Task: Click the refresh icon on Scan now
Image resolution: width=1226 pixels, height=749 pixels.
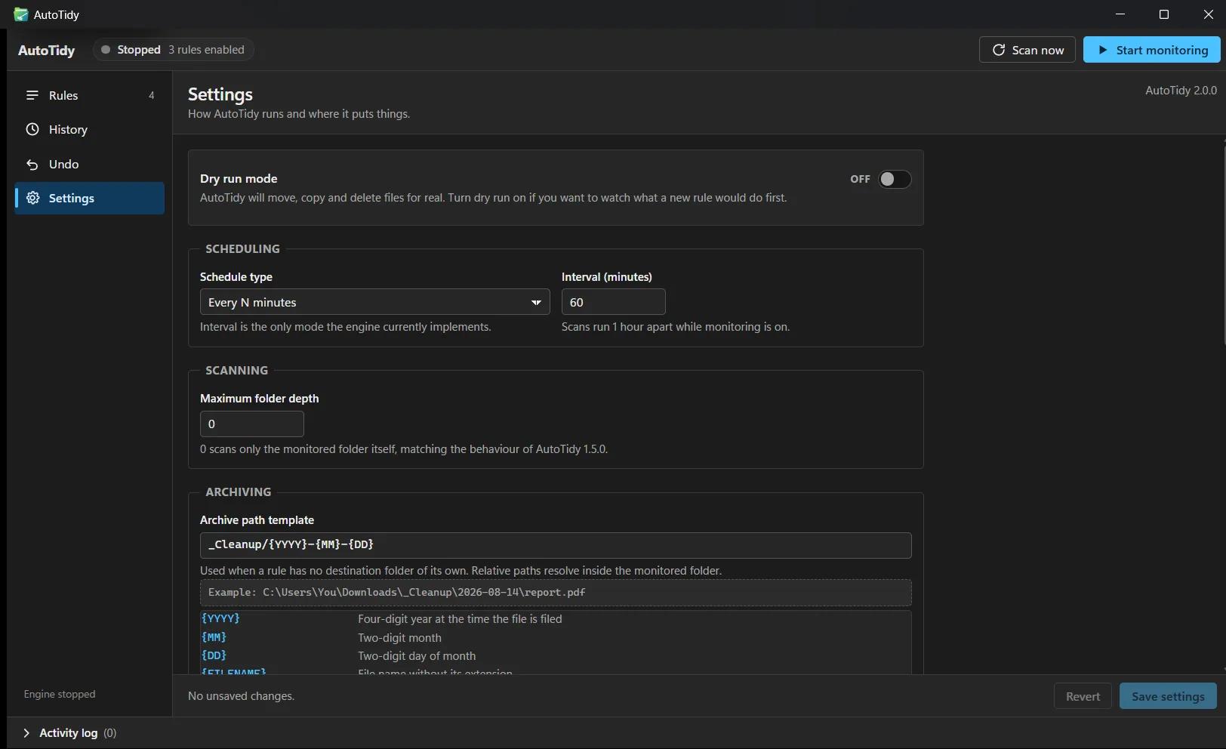Action: tap(999, 50)
